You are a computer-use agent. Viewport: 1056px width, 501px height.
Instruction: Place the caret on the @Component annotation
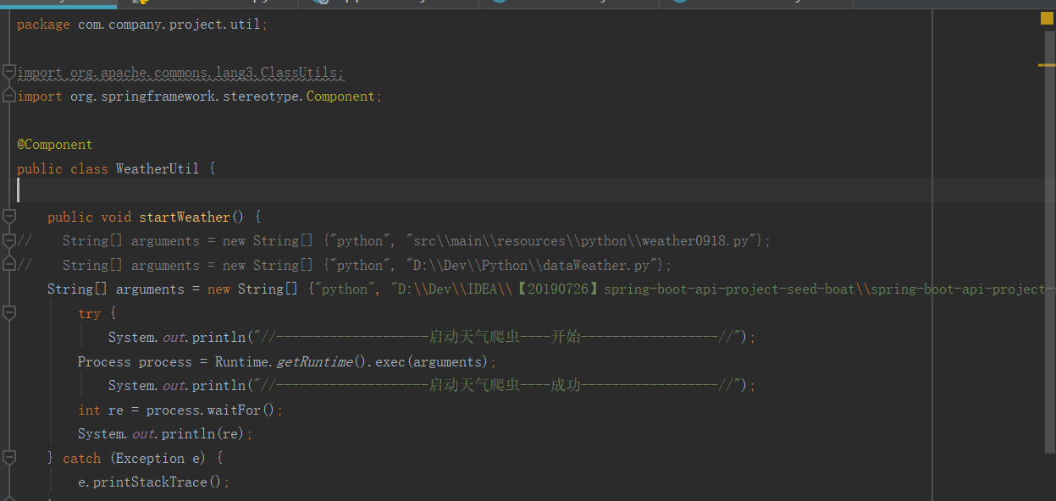point(54,144)
